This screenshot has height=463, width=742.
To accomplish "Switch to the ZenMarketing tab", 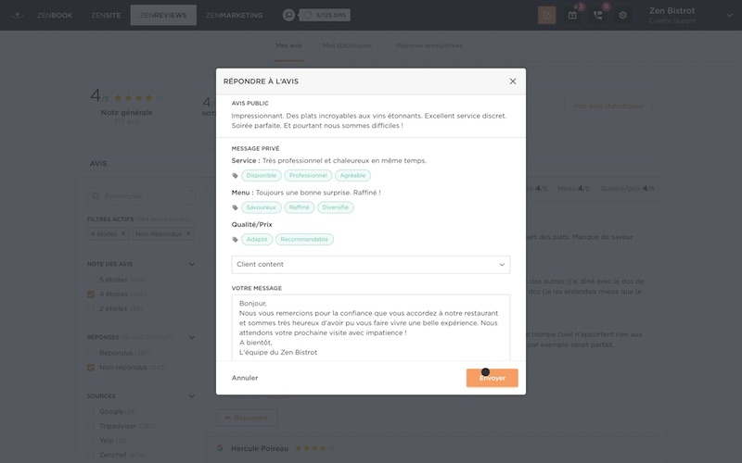I will 234,16.
